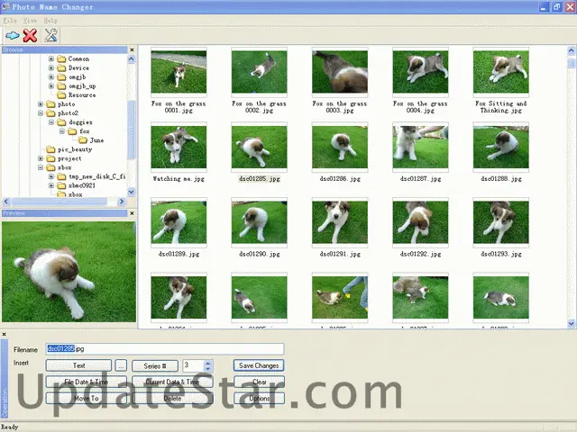Click the Common folder icon

coord(61,58)
